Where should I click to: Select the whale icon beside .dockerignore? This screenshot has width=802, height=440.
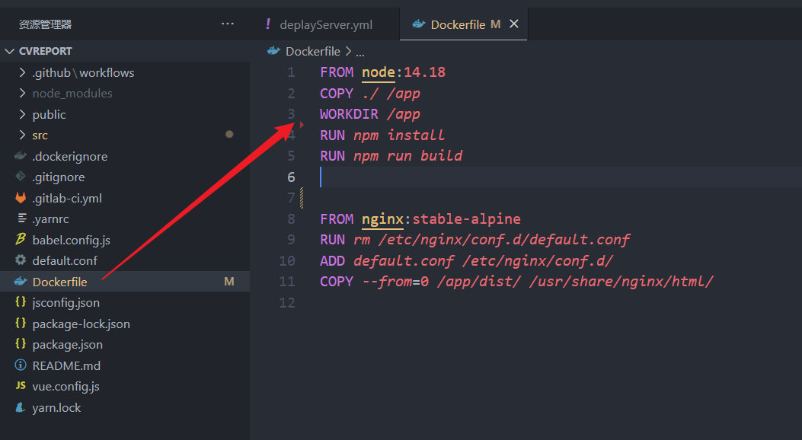(21, 155)
